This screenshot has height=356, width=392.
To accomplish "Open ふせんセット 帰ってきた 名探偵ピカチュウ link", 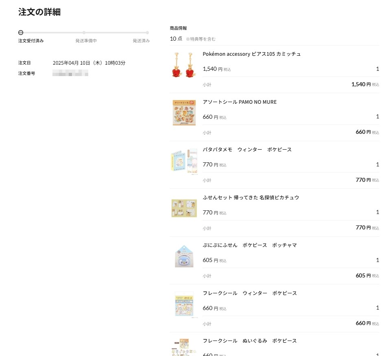I will 251,198.
